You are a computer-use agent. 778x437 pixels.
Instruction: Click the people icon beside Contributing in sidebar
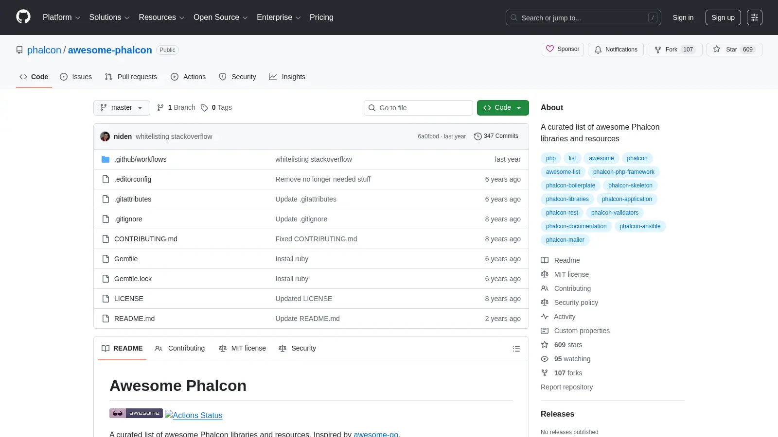[545, 288]
